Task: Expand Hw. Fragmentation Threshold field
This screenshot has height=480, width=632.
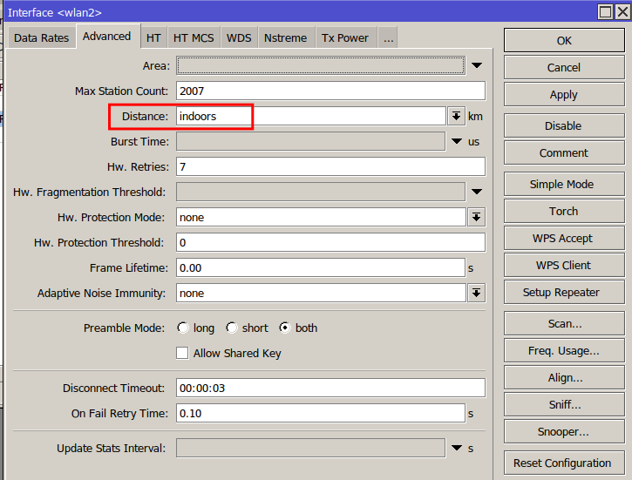Action: click(x=477, y=192)
